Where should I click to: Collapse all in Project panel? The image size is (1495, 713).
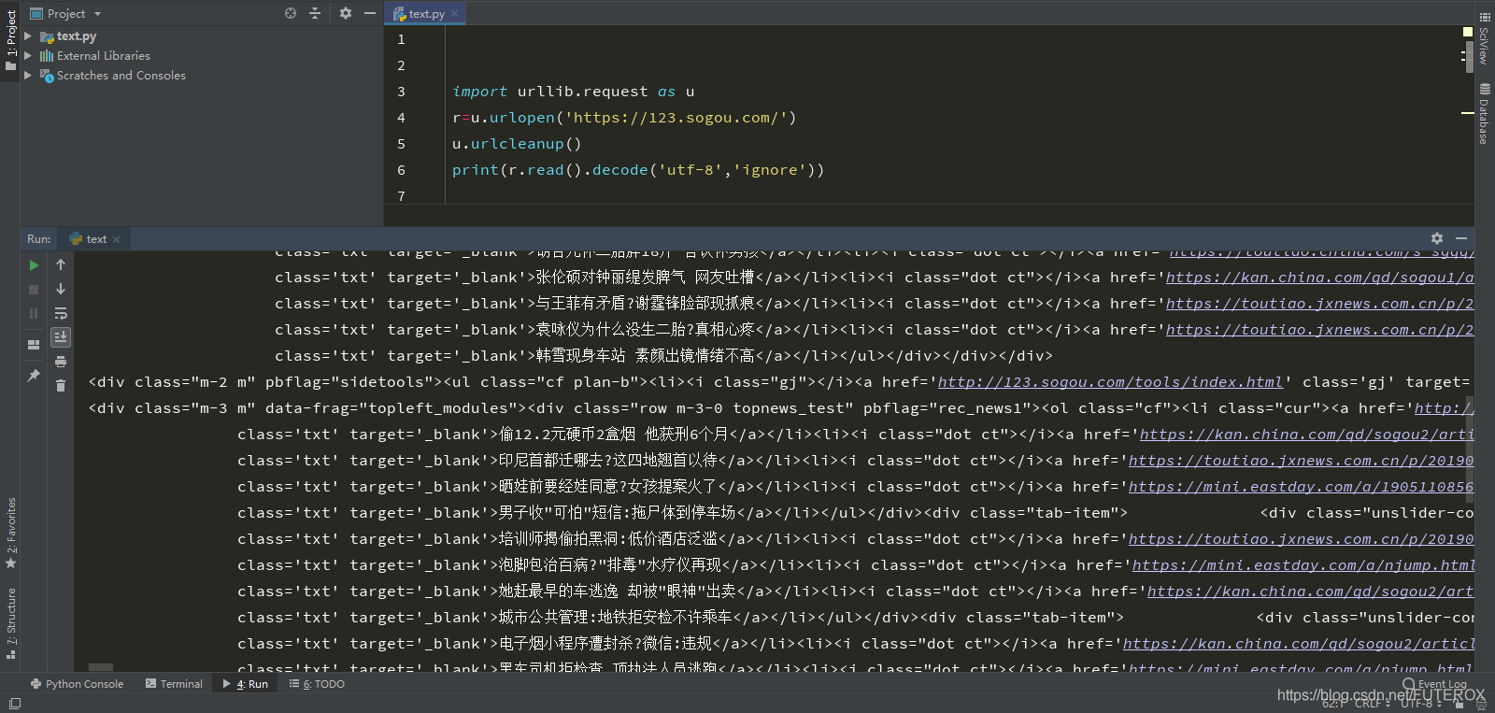pyautogui.click(x=315, y=13)
